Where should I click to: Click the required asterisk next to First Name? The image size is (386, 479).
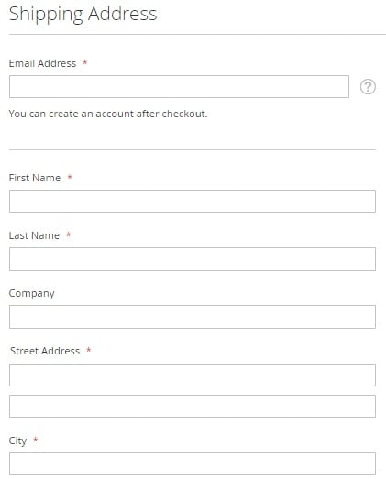point(70,177)
